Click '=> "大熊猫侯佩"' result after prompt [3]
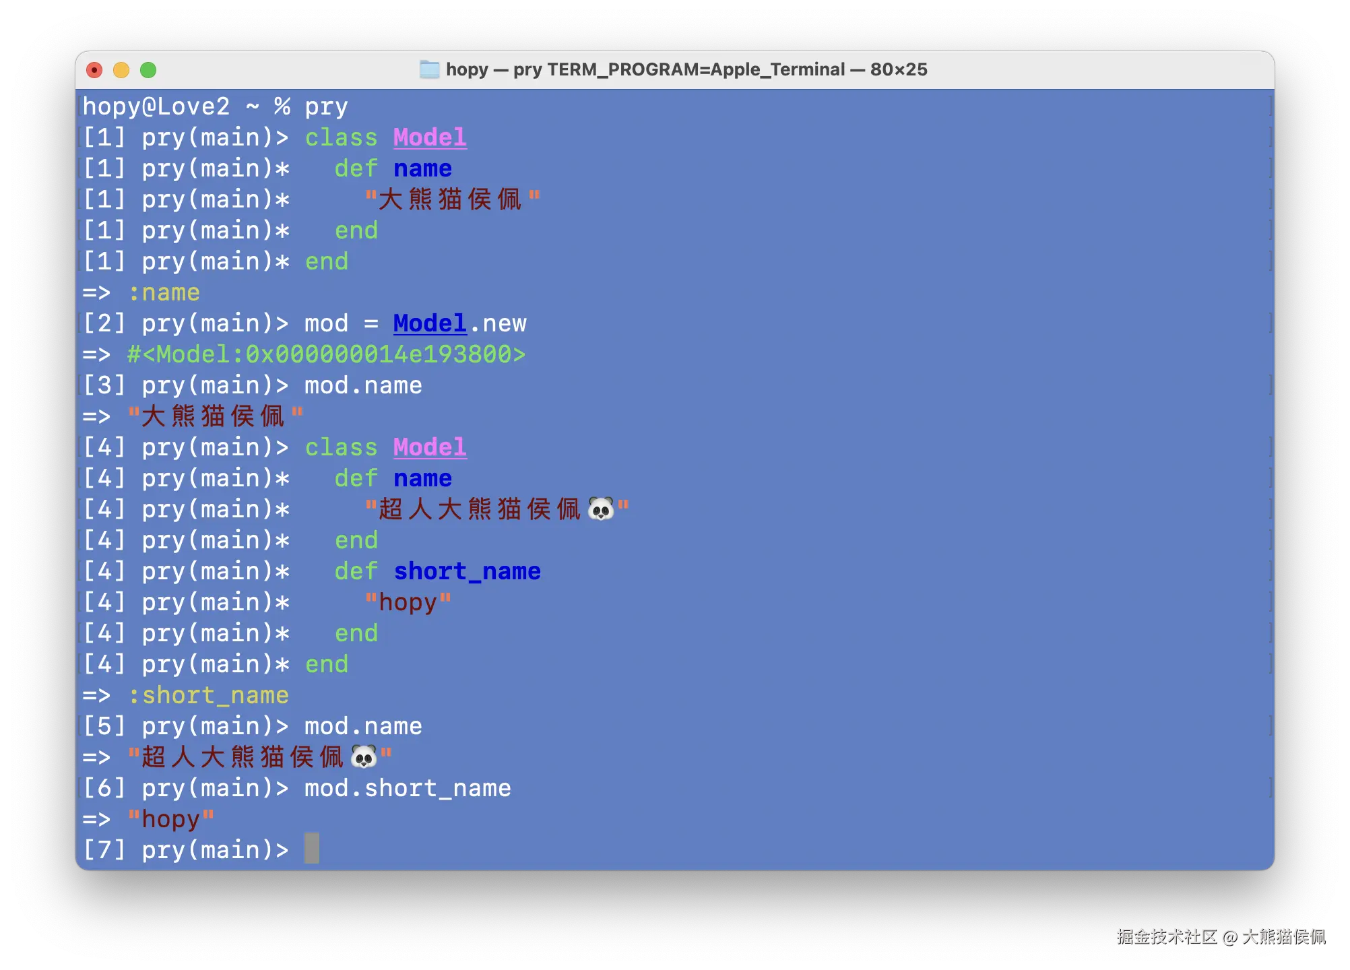Viewport: 1350px width, 970px height. tap(193, 416)
